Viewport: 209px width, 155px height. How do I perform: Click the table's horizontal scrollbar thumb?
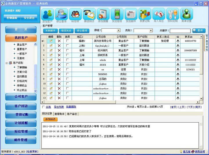point(80,102)
